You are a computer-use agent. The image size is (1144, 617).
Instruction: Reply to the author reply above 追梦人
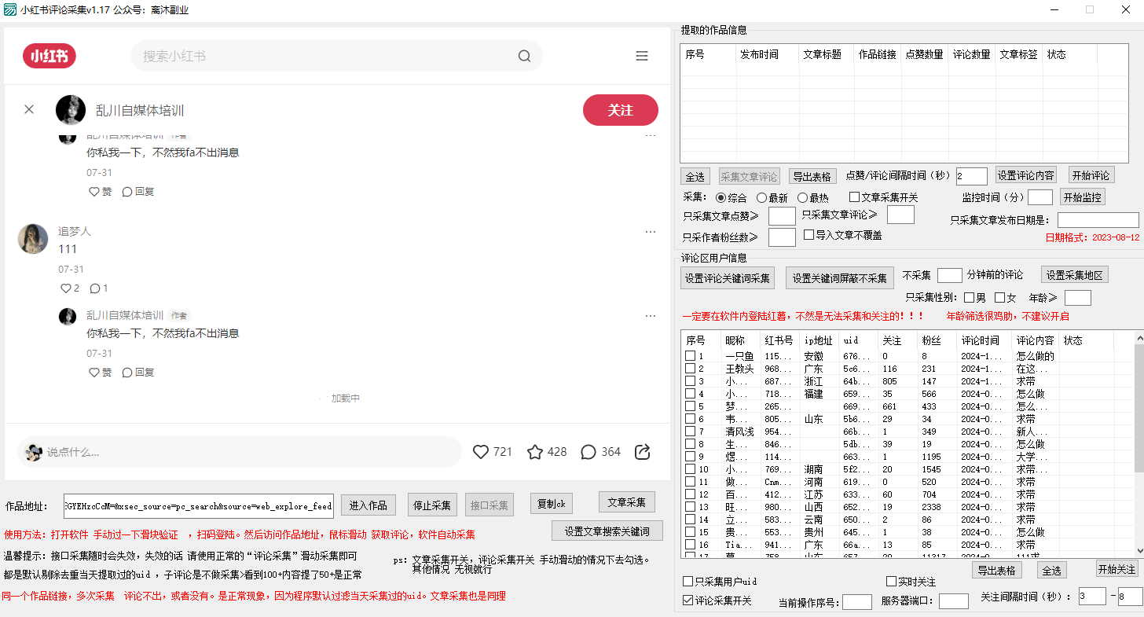pos(138,192)
